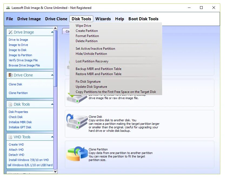Click Verify Drive Image File link

pyautogui.click(x=23, y=60)
